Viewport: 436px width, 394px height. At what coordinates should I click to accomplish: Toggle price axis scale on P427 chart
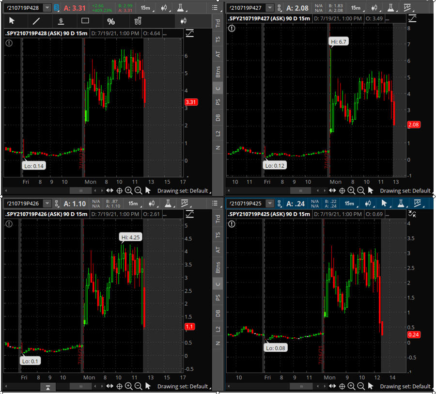click(412, 18)
